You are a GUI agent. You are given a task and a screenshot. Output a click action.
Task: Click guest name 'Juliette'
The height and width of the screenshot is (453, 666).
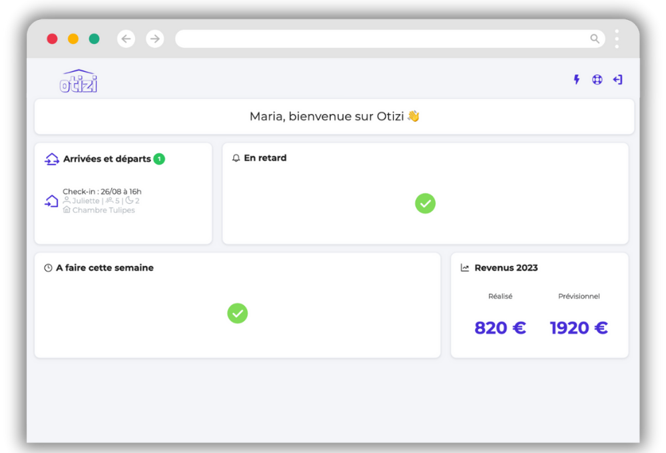pos(86,201)
